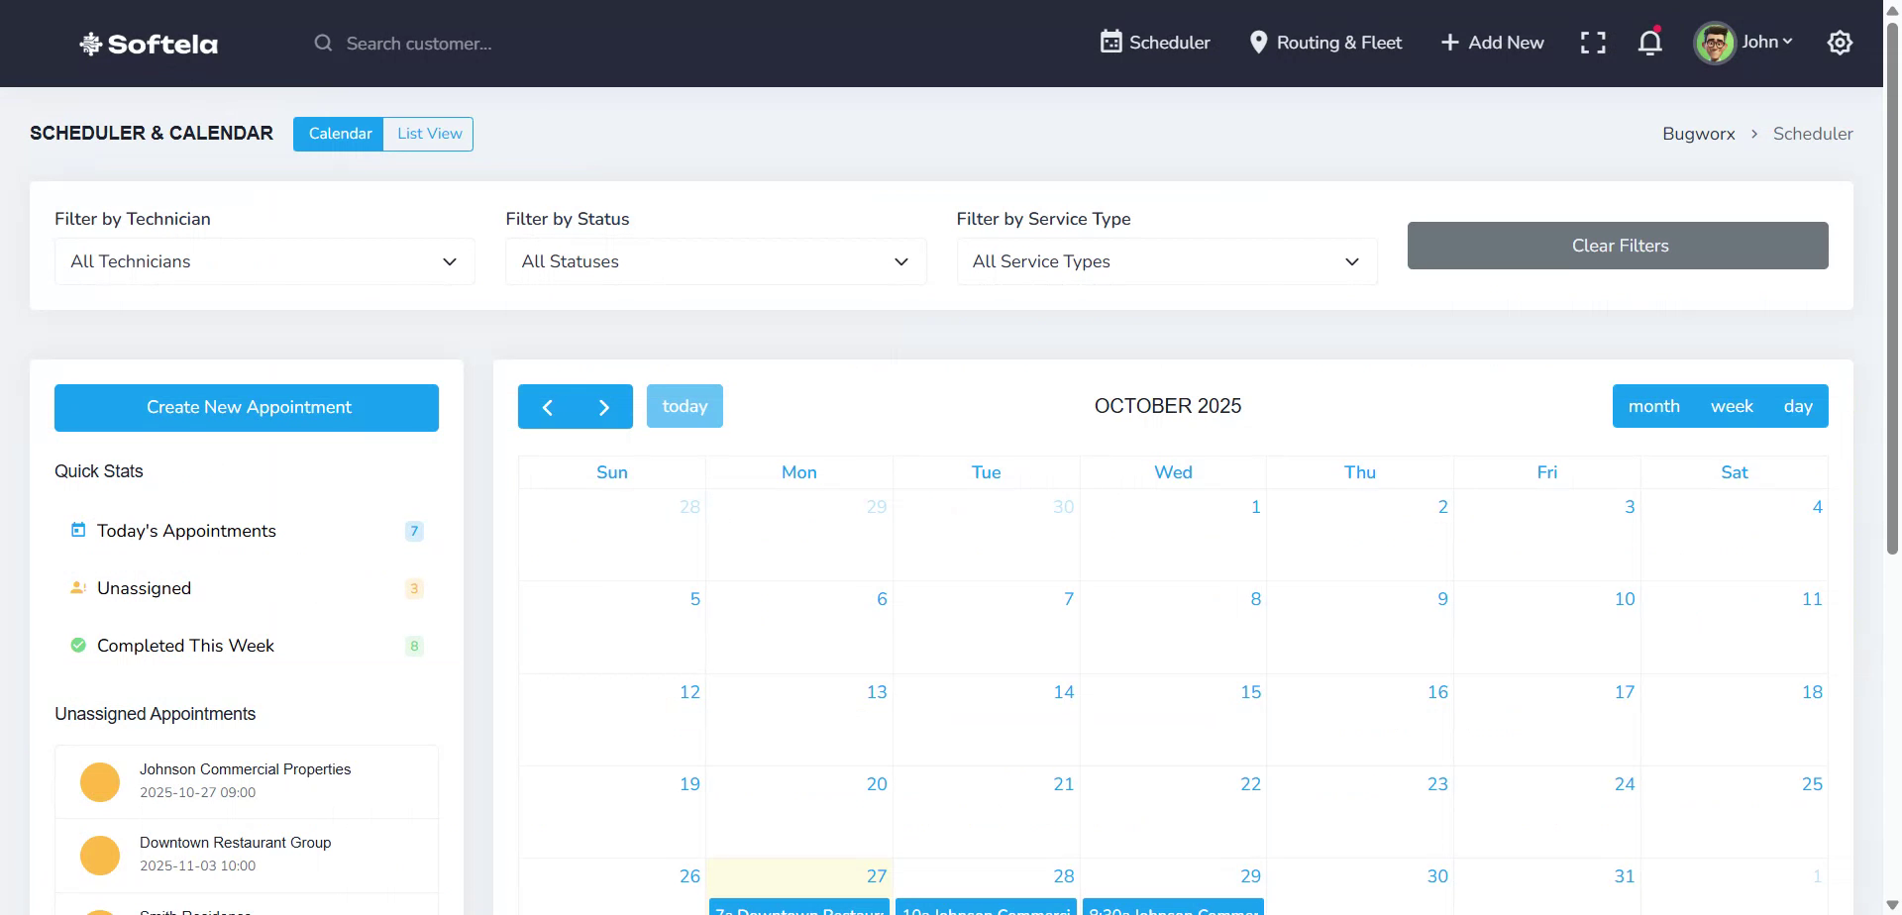This screenshot has height=915, width=1902.
Task: Click Create New Appointment
Action: (x=247, y=407)
